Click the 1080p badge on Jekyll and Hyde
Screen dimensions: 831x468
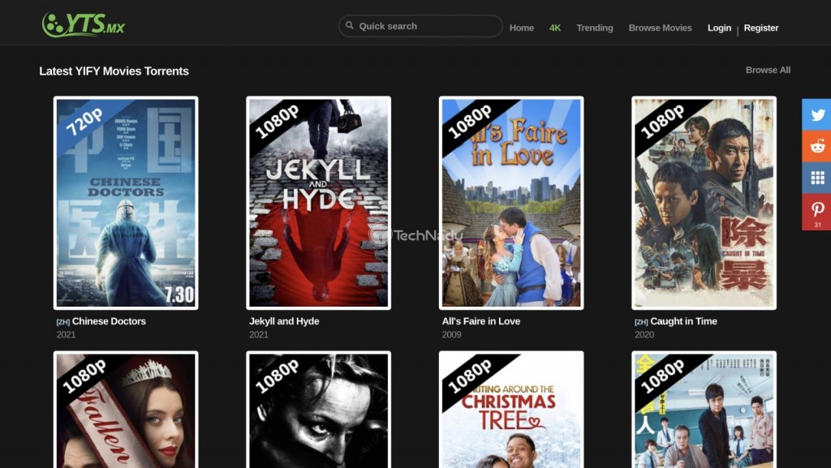[277, 122]
